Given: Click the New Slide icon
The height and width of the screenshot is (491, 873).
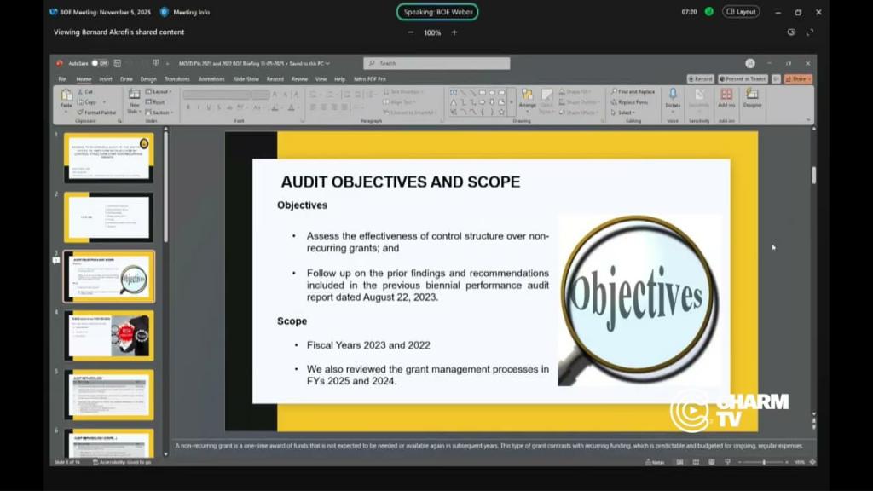Looking at the screenshot, I should [x=133, y=99].
